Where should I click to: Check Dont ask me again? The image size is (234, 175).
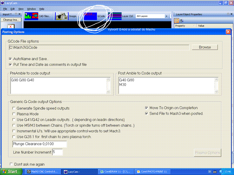pos(11,164)
